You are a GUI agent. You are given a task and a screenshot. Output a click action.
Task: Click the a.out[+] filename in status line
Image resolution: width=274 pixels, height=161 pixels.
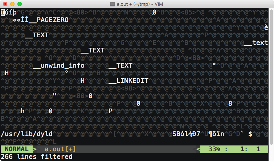point(60,149)
